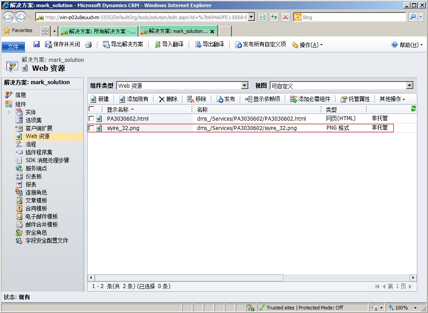Image resolution: width=428 pixels, height=313 pixels.
Task: Click 导出翻译 export translations
Action: click(x=210, y=44)
